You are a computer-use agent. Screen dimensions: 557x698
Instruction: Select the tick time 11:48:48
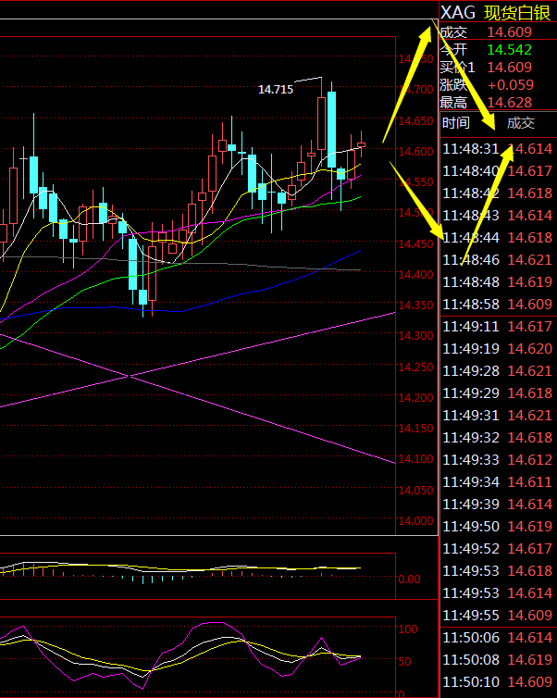pos(471,281)
